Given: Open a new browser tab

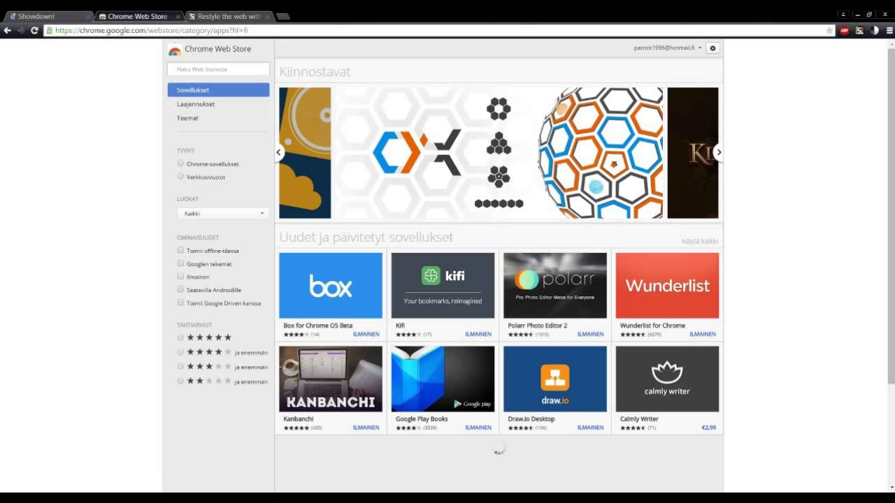Looking at the screenshot, I should pyautogui.click(x=283, y=16).
